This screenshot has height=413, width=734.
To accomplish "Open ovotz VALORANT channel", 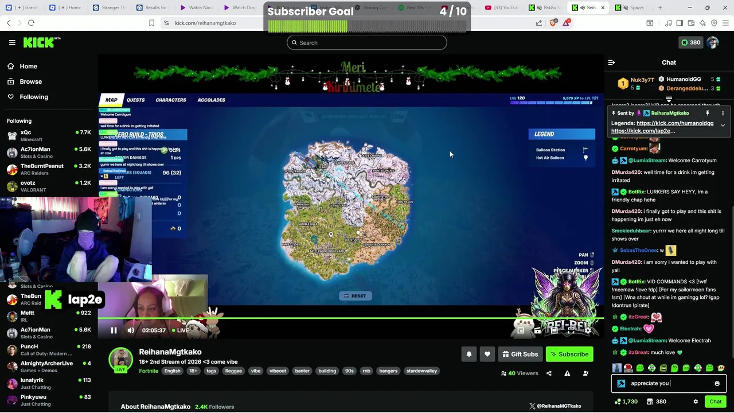I will (49, 186).
